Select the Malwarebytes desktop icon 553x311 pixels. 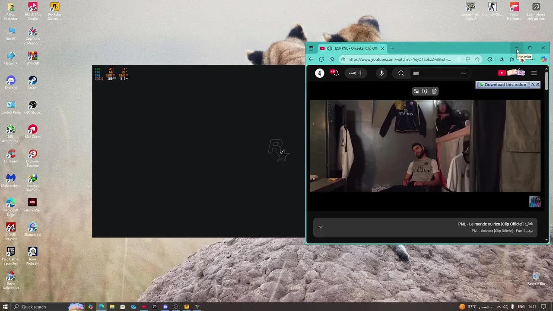[11, 181]
